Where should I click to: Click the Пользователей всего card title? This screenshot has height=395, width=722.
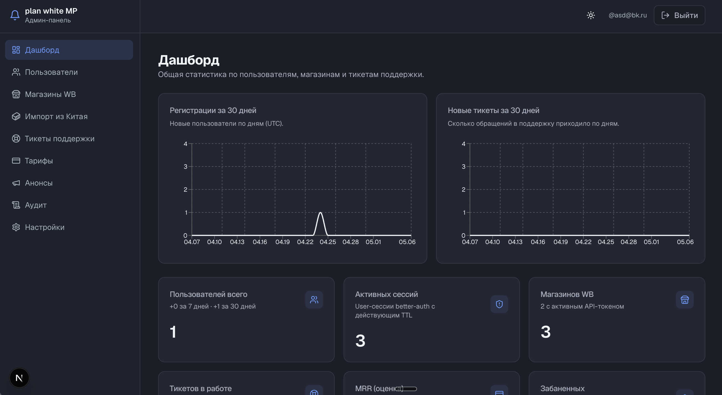[208, 294]
